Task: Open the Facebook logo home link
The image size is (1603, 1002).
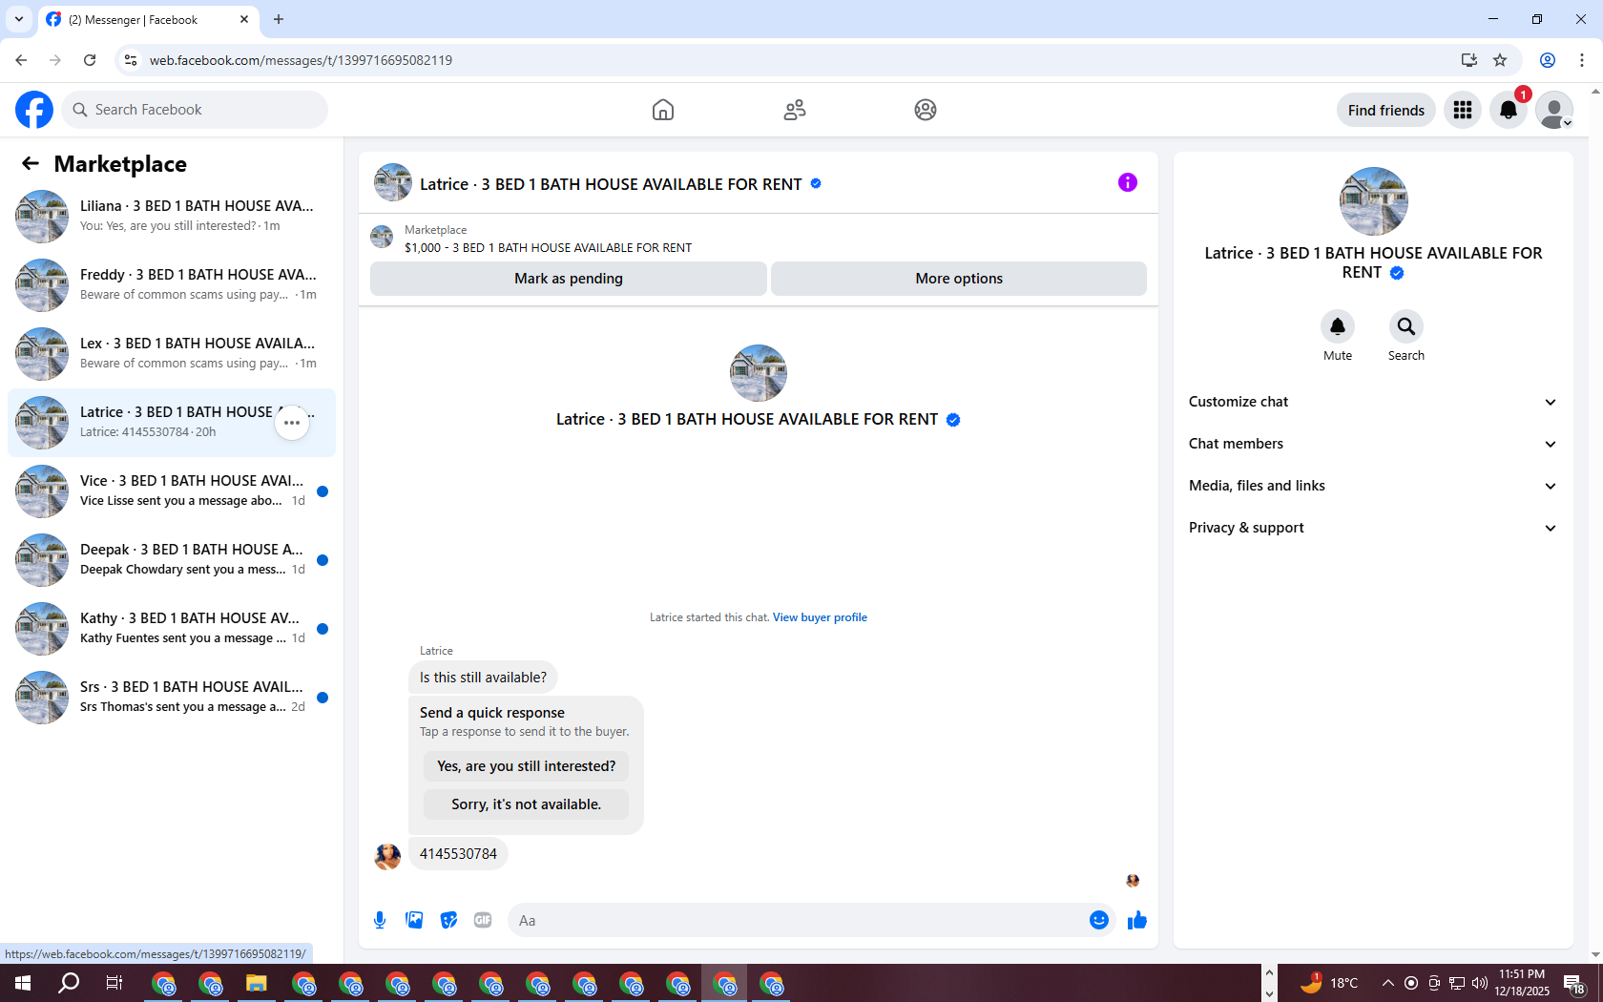Action: click(34, 110)
